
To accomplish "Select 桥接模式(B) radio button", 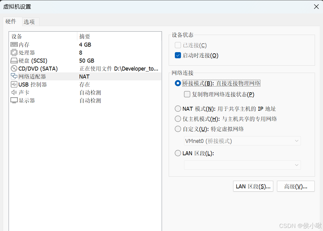I will [178, 83].
